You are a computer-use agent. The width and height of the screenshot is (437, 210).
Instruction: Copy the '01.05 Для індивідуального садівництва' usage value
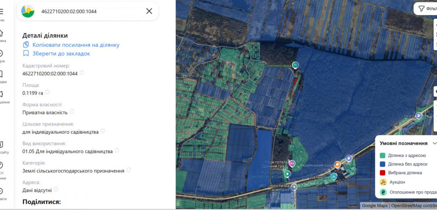point(117,151)
